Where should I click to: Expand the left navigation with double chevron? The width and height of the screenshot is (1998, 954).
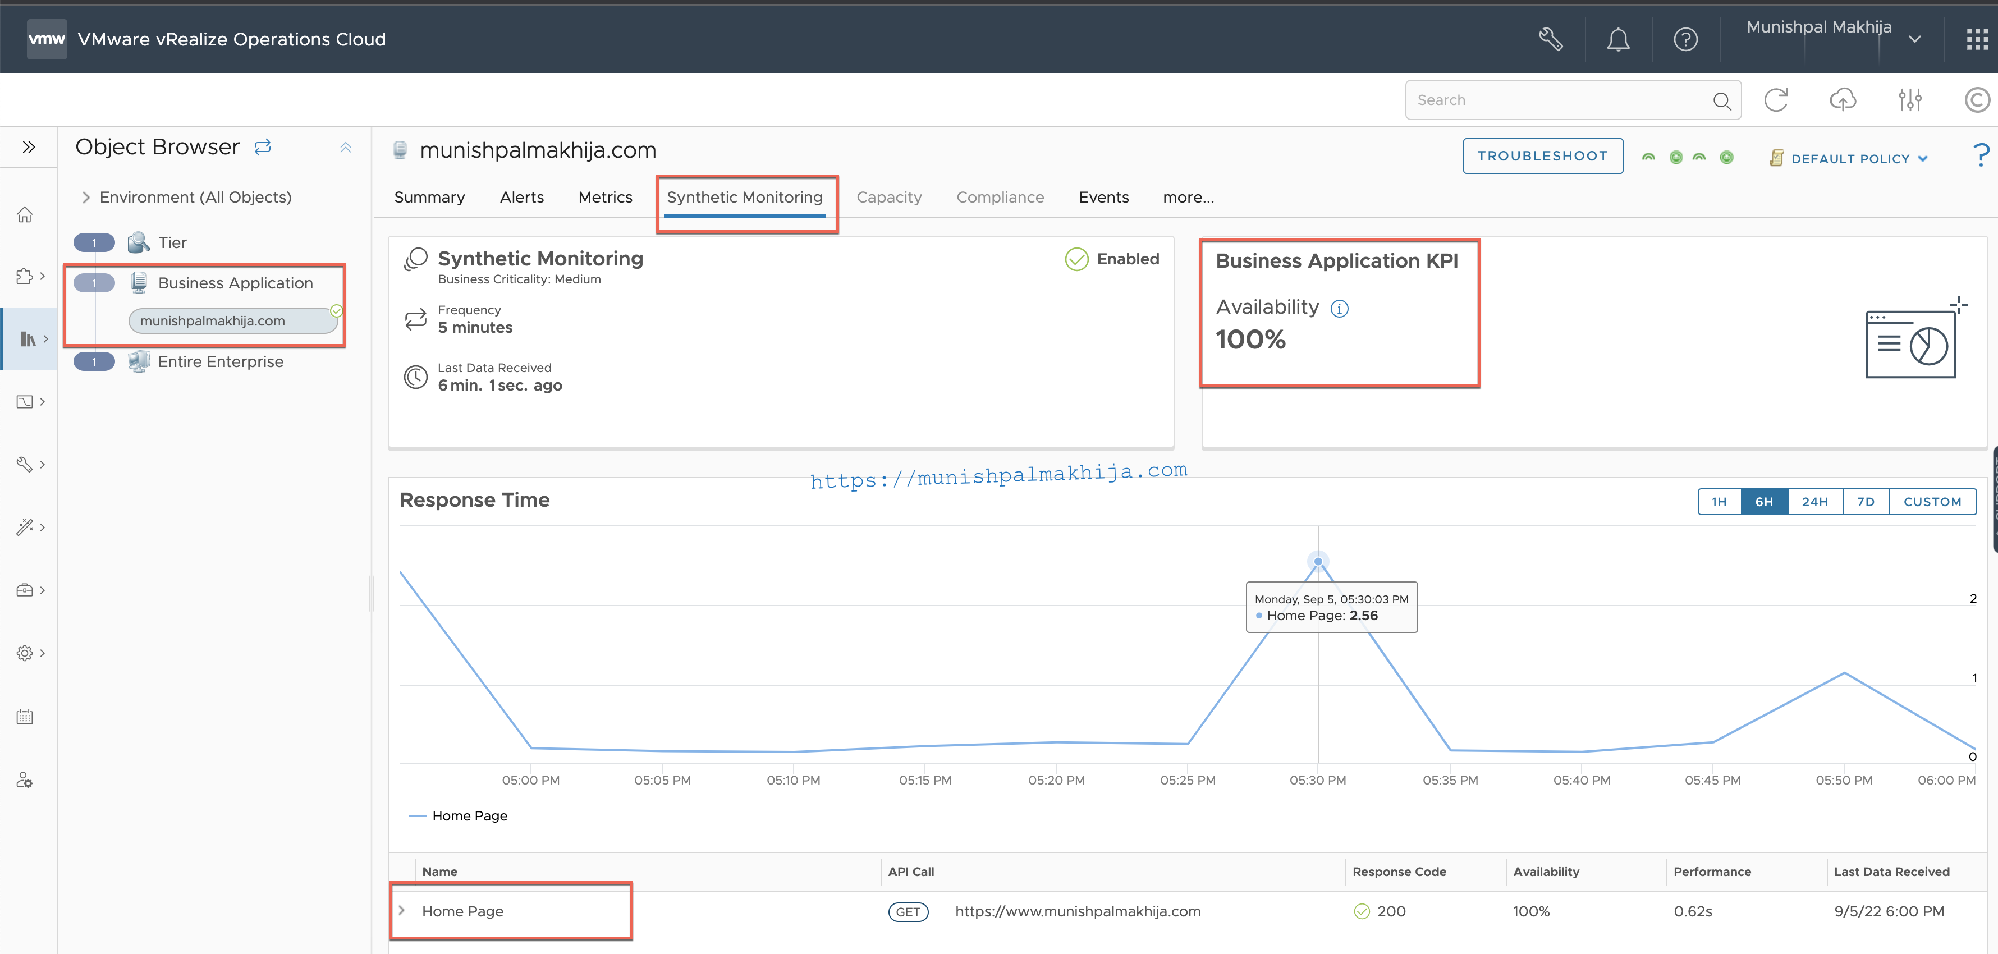coord(29,148)
